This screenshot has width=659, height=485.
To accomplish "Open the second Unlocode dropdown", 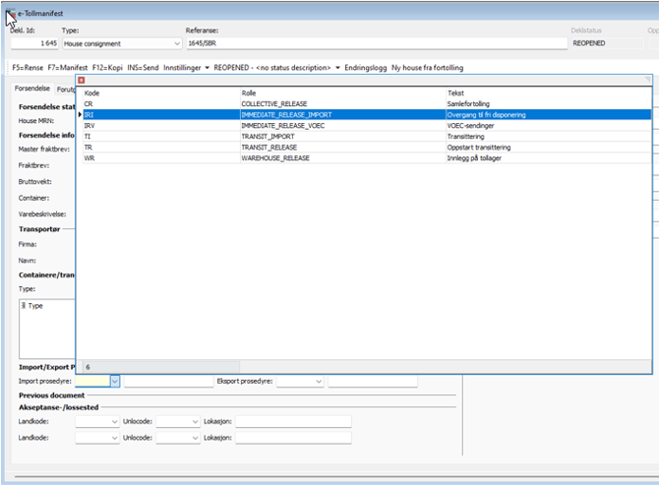I will 195,438.
